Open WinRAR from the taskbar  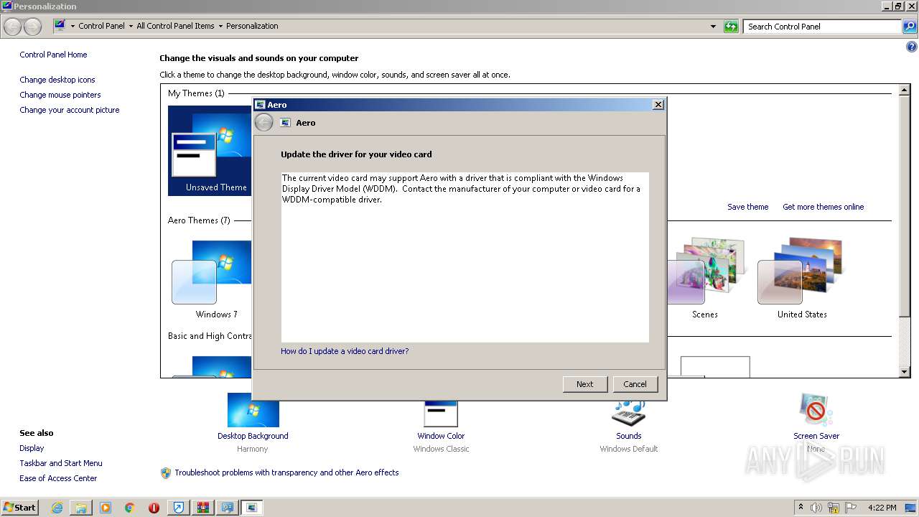click(203, 508)
